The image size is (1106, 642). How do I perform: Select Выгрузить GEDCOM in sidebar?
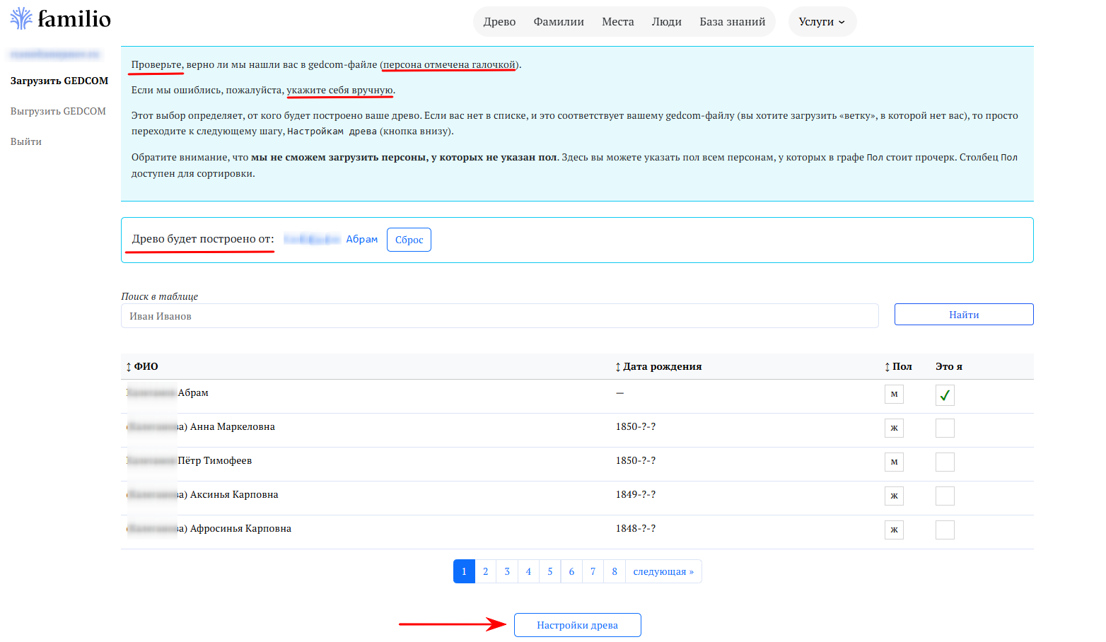[58, 111]
